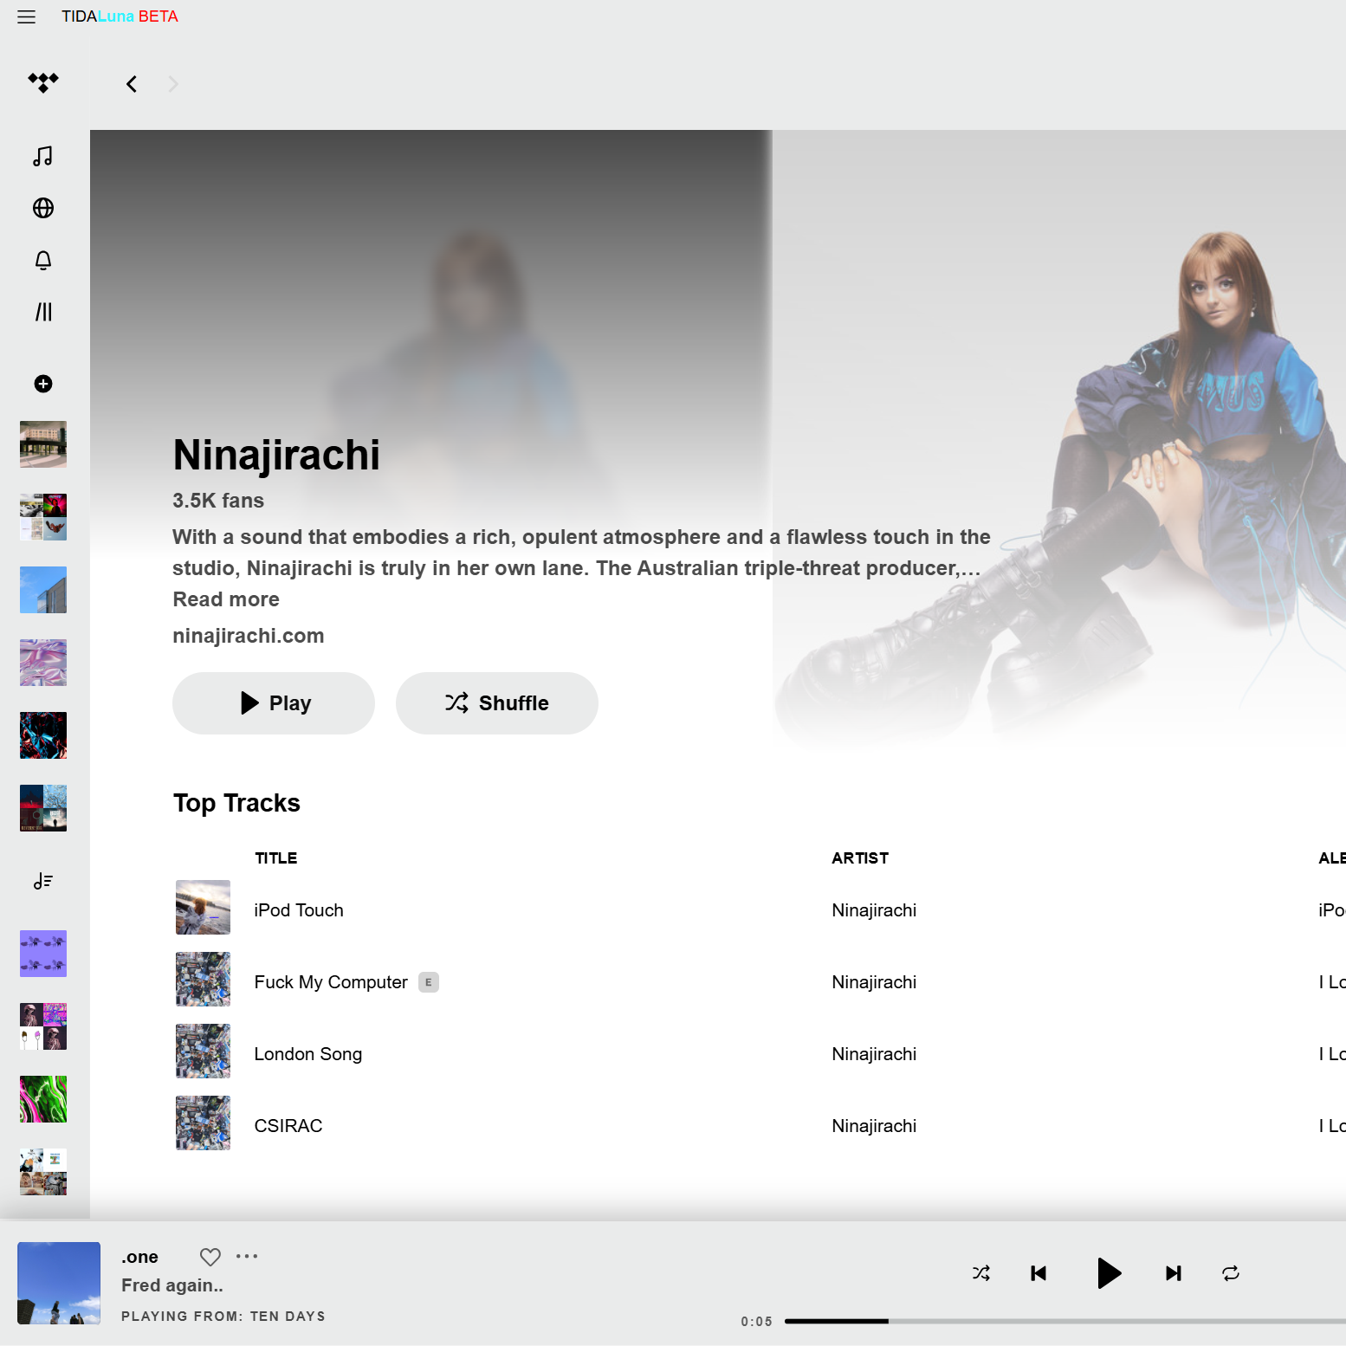Viewport: 1346px width, 1346px height.
Task: Explore new music via the globe icon
Action: pyautogui.click(x=42, y=208)
